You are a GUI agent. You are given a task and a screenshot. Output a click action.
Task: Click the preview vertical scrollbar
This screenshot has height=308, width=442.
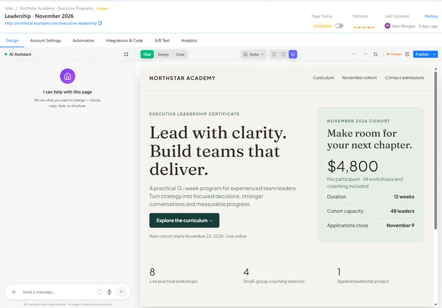pyautogui.click(x=435, y=152)
